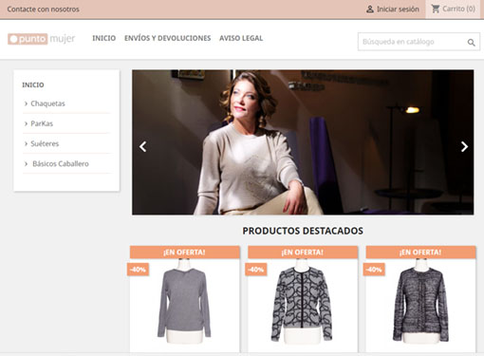Screen dimensions: 484x356
Task: Click Contacte con nosotros link
Action: click(44, 9)
